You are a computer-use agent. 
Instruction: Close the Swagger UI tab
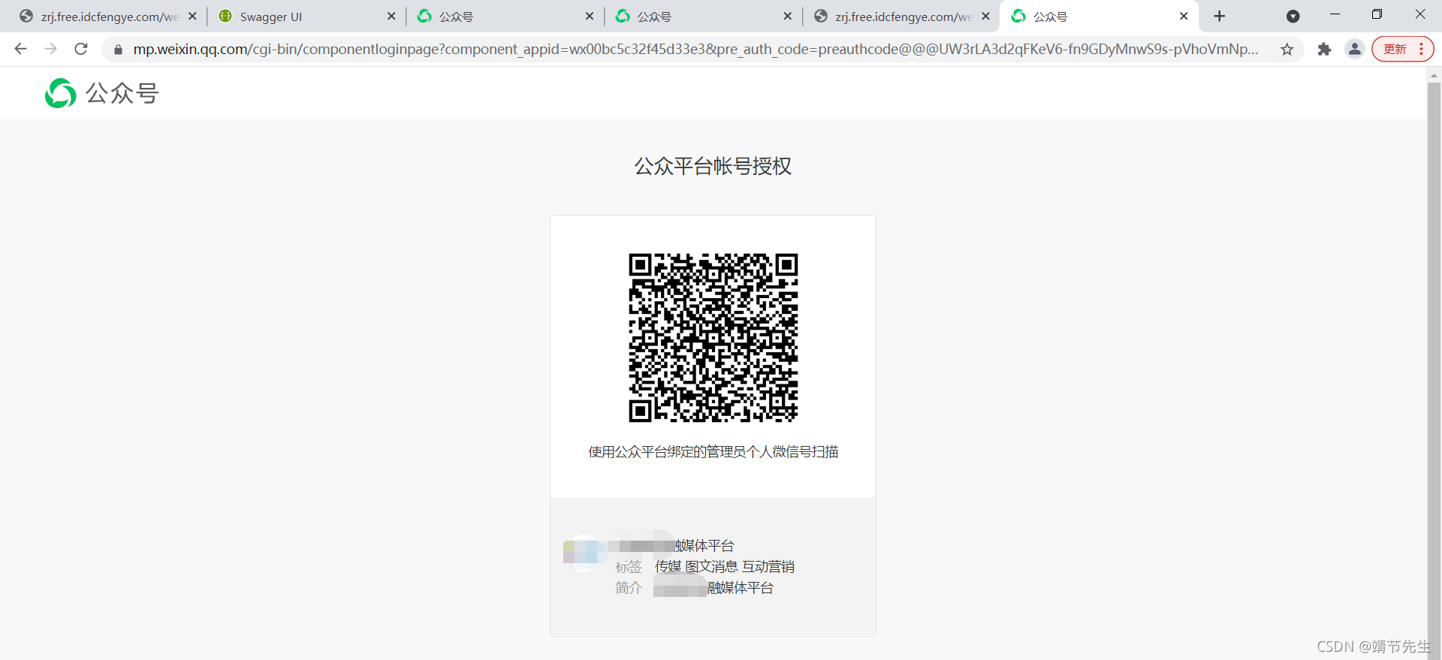391,17
